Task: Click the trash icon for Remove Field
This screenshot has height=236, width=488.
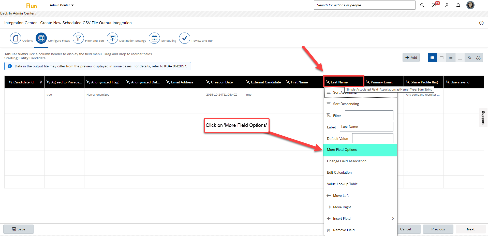Action: coord(329,230)
